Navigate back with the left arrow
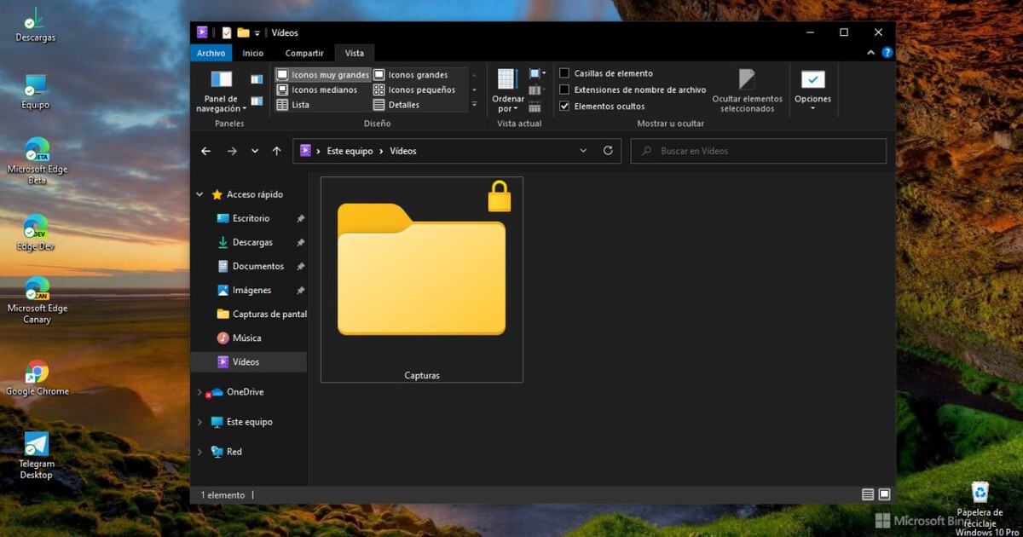The height and width of the screenshot is (537, 1023). tap(205, 151)
